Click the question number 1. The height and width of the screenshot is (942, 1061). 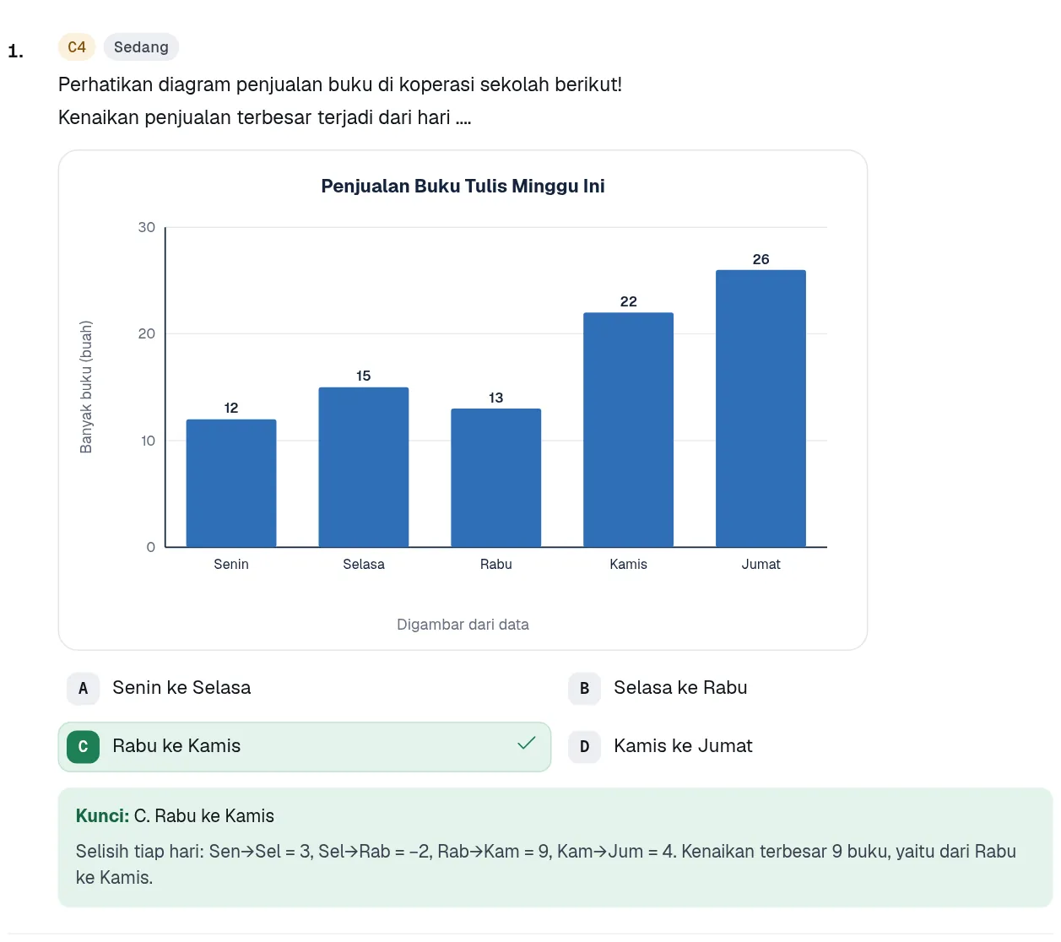tap(15, 51)
